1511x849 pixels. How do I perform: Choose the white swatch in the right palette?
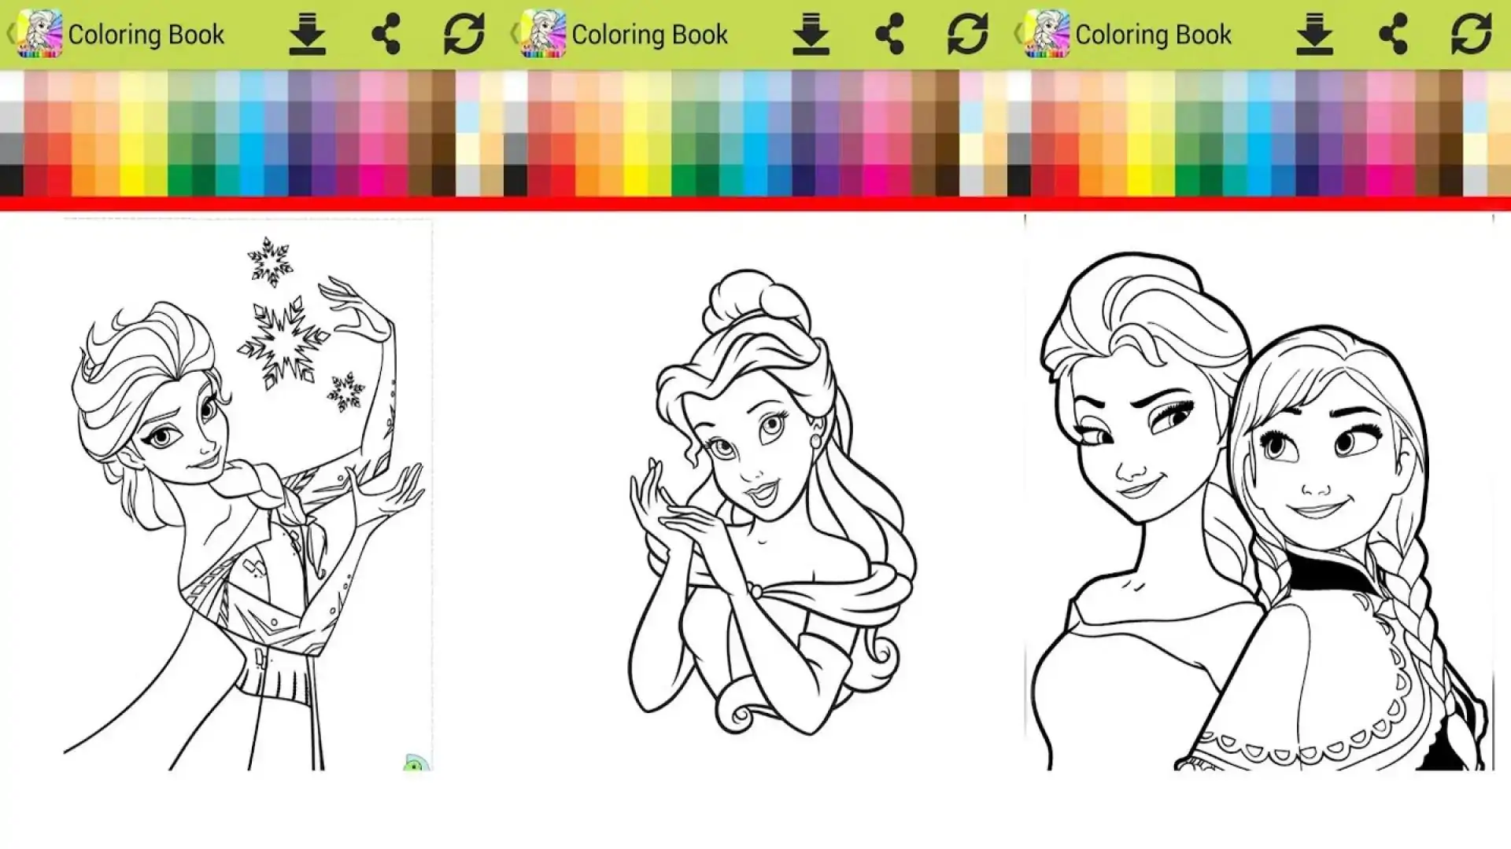click(x=1019, y=86)
